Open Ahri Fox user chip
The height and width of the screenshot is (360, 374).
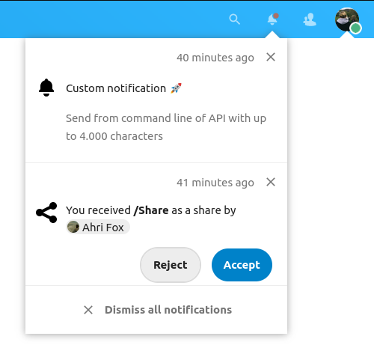coord(98,227)
